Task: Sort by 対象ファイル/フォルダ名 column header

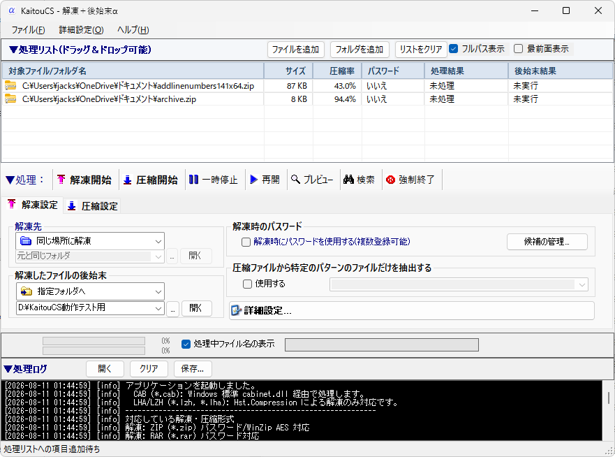Action: [133, 71]
